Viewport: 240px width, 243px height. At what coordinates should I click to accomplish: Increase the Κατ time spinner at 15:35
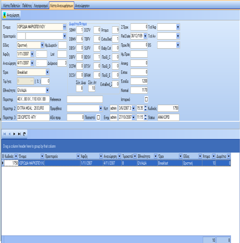(x=146, y=107)
